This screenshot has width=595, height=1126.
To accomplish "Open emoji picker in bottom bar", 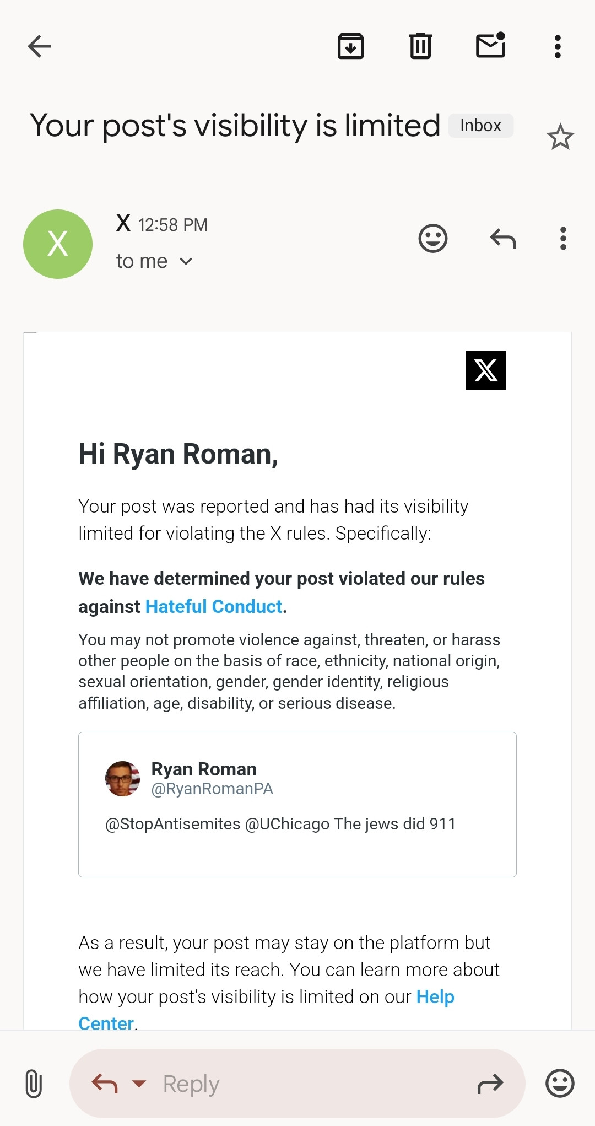I will tap(560, 1084).
